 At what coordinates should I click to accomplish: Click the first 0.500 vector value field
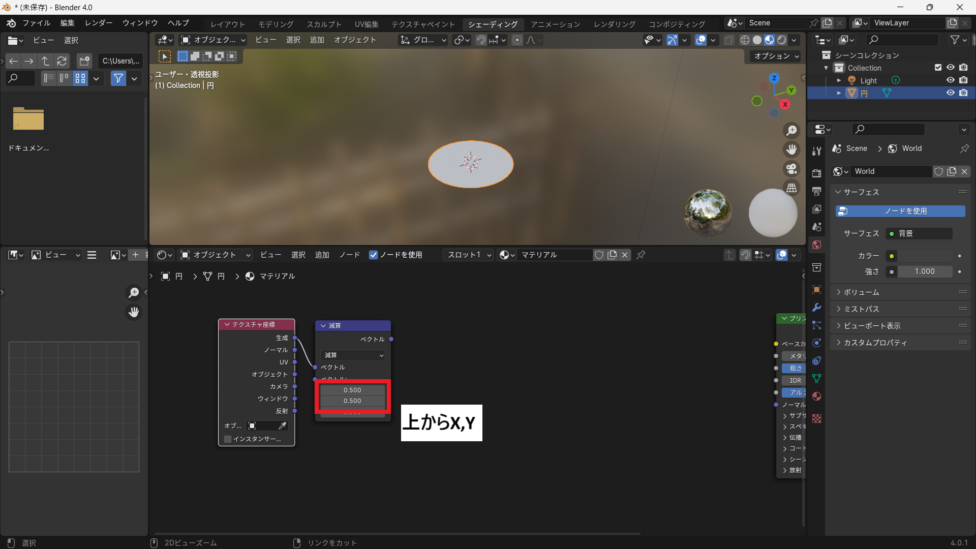[352, 390]
